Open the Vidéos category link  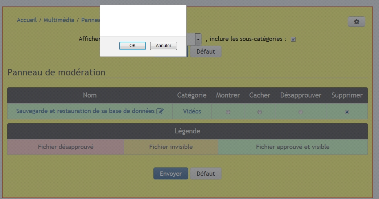[192, 111]
